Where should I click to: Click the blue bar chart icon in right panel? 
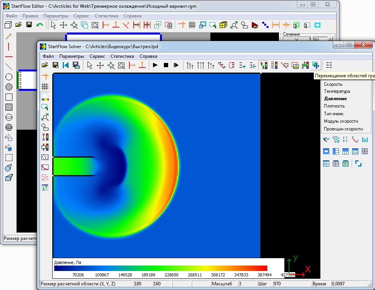tap(365, 139)
